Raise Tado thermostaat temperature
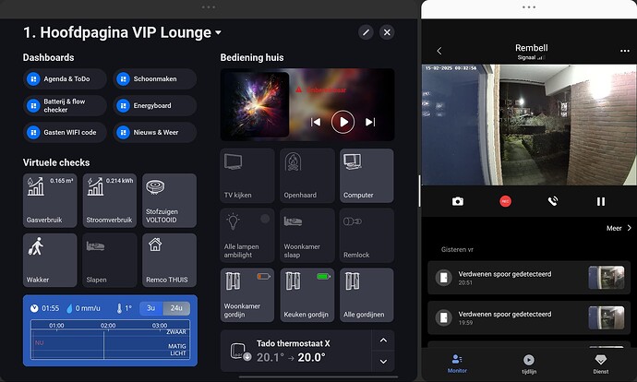This screenshot has width=637, height=382. (x=383, y=340)
